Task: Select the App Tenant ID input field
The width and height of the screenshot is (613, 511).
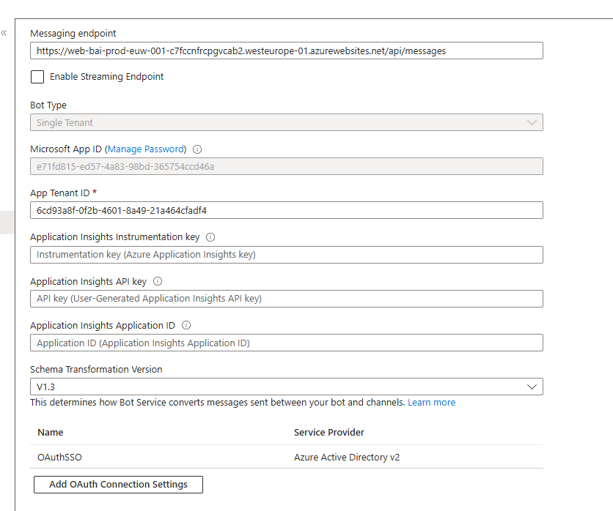Action: point(286,210)
